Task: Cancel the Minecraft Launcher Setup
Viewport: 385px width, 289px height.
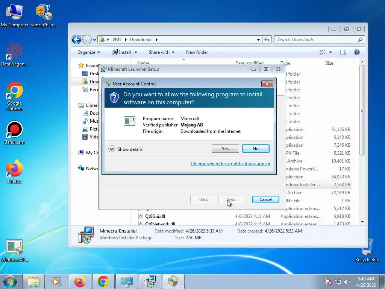Action: point(265,199)
